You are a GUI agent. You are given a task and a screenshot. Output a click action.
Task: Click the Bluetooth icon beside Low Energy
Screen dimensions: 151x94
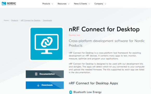(x=71, y=92)
